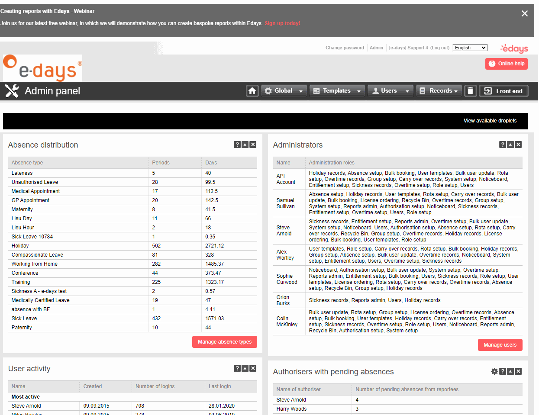
Task: Select Steve Arnold in the User activity table
Action: coord(26,405)
